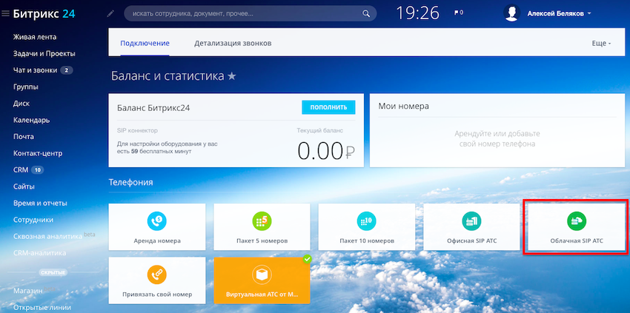The height and width of the screenshot is (313, 630).
Task: Click the Арендуйте или добавьте свой номер text
Action: [497, 138]
